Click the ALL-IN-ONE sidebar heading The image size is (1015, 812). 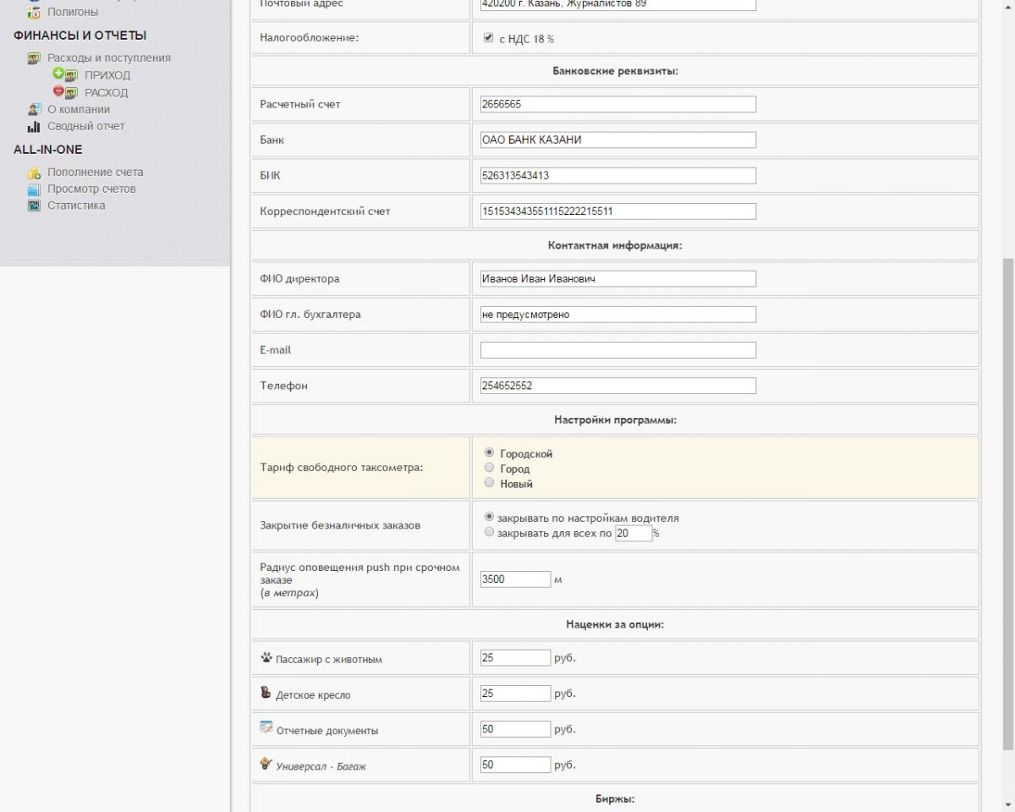pos(47,150)
